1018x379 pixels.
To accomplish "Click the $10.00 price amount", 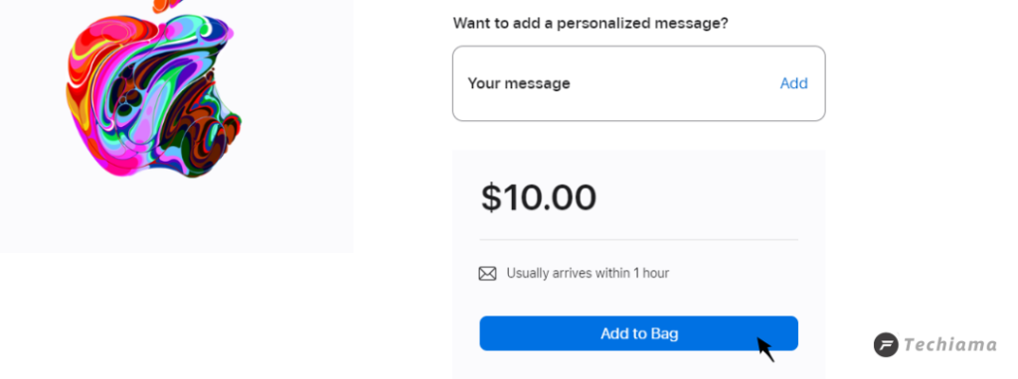I will [538, 197].
